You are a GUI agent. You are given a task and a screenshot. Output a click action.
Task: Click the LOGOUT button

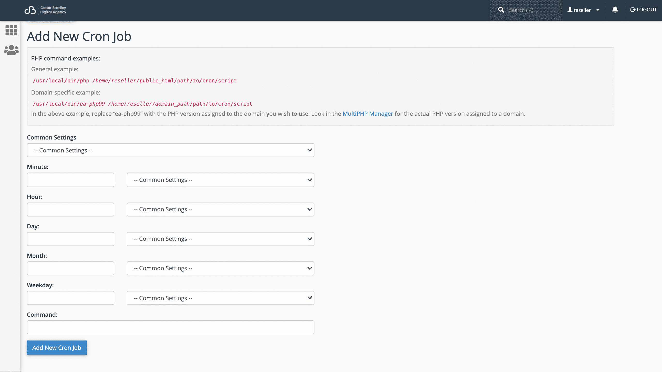click(643, 10)
